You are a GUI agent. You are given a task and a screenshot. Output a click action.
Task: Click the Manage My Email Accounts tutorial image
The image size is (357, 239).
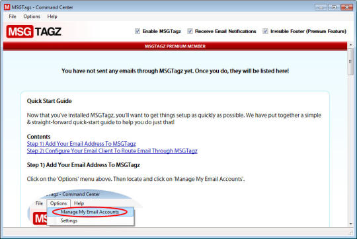85,208
